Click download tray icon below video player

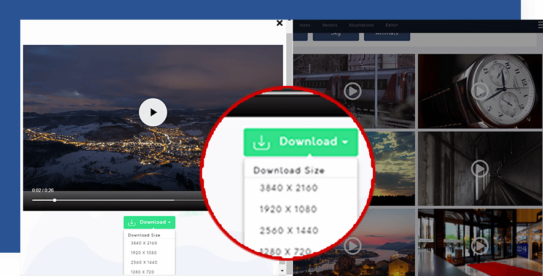tap(131, 222)
